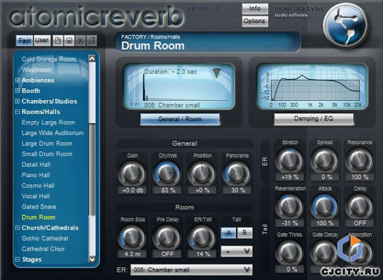Load the Small Drum Room preset
Screen dimensions: 383x280
coord(47,154)
